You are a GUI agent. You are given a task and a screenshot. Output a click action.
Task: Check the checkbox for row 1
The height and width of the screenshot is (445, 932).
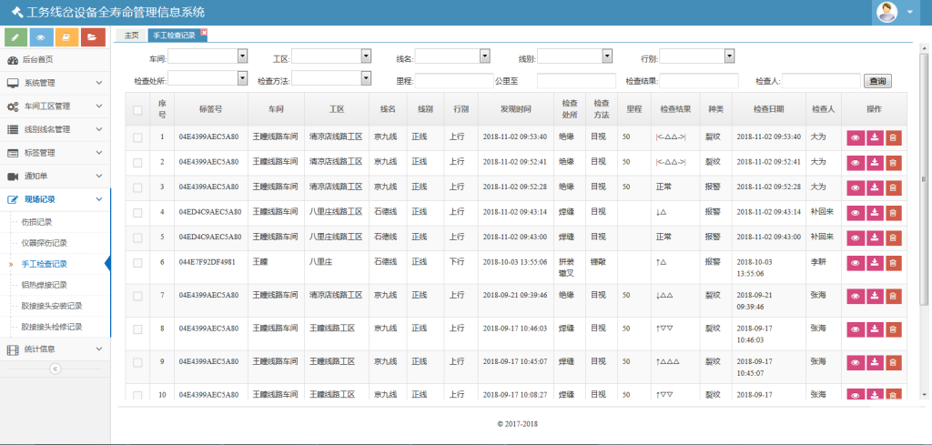click(138, 137)
